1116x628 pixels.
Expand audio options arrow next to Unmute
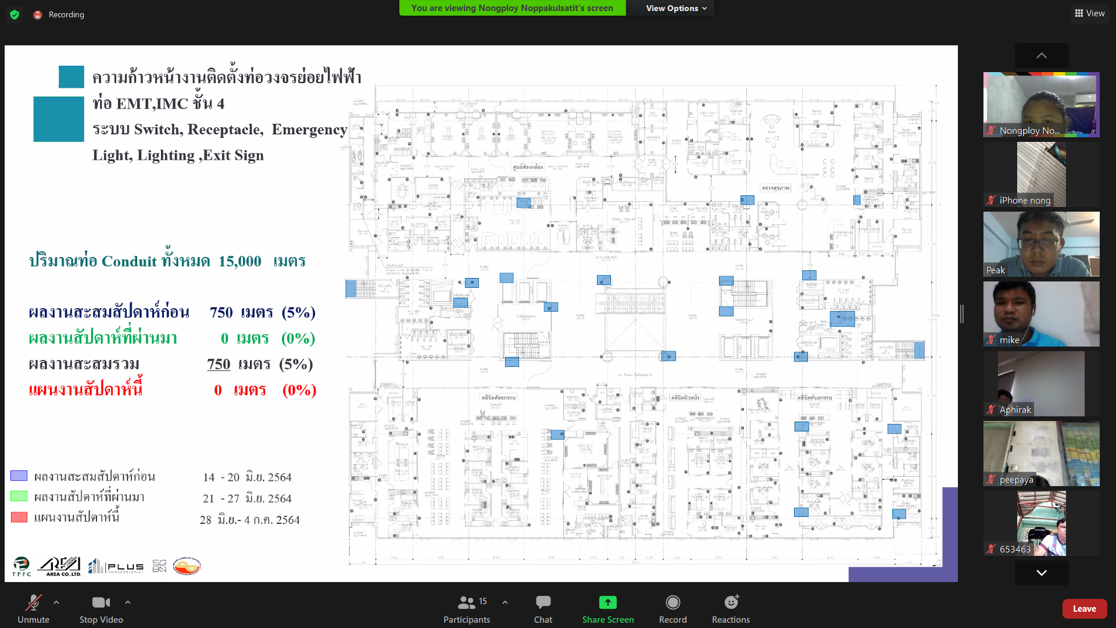click(x=56, y=602)
